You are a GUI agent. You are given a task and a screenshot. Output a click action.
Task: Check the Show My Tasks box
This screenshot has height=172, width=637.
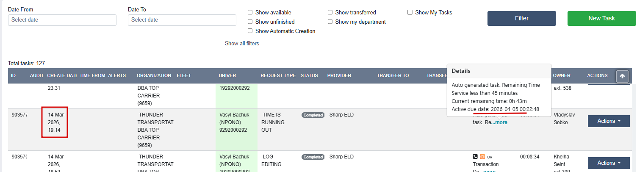point(410,12)
